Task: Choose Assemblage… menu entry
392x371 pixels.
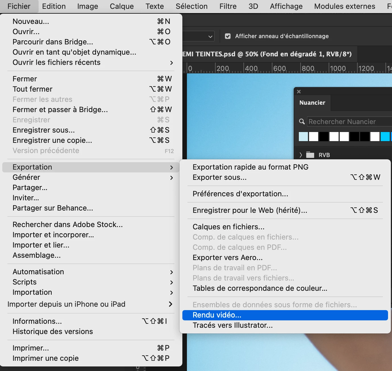Action: (x=91, y=255)
